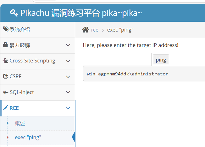Viewport: 205px width, 147px height.
Task: Click the CSRF share icon
Action: coord(5,76)
